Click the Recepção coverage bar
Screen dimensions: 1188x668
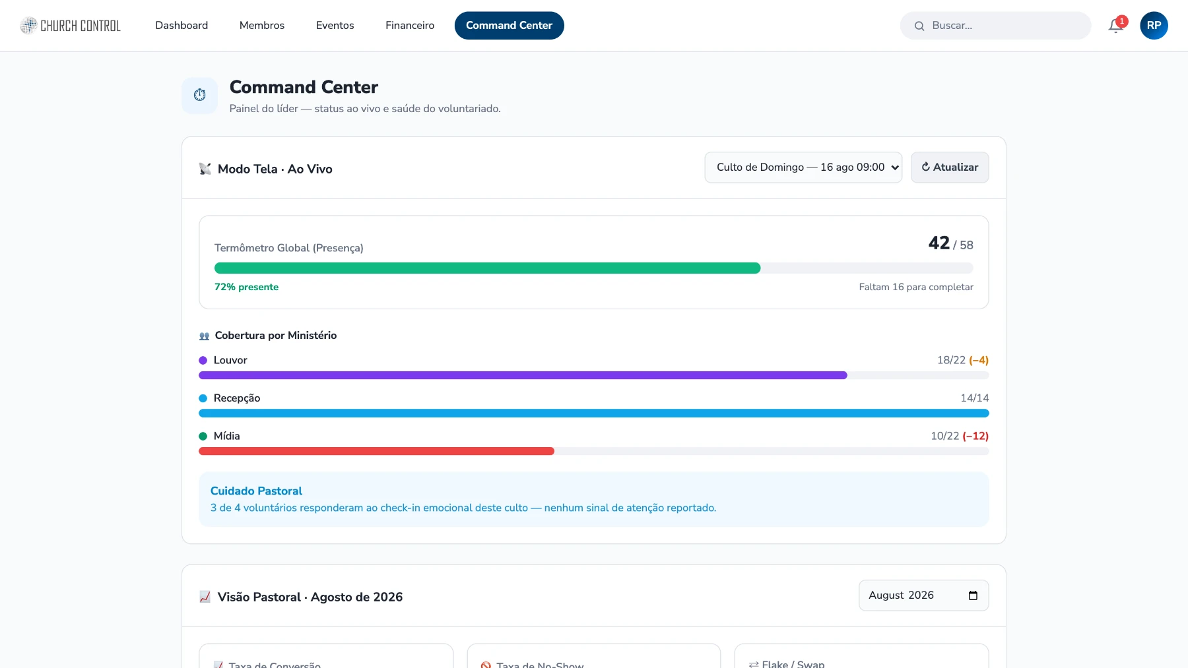click(x=593, y=413)
